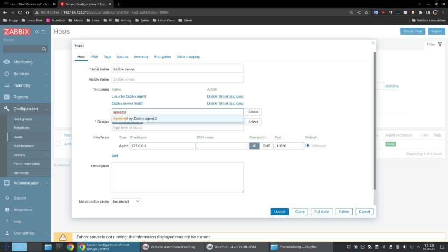This screenshot has width=448, height=252.
Task: Open the Chrome extensions puzzle icon
Action: point(420,12)
